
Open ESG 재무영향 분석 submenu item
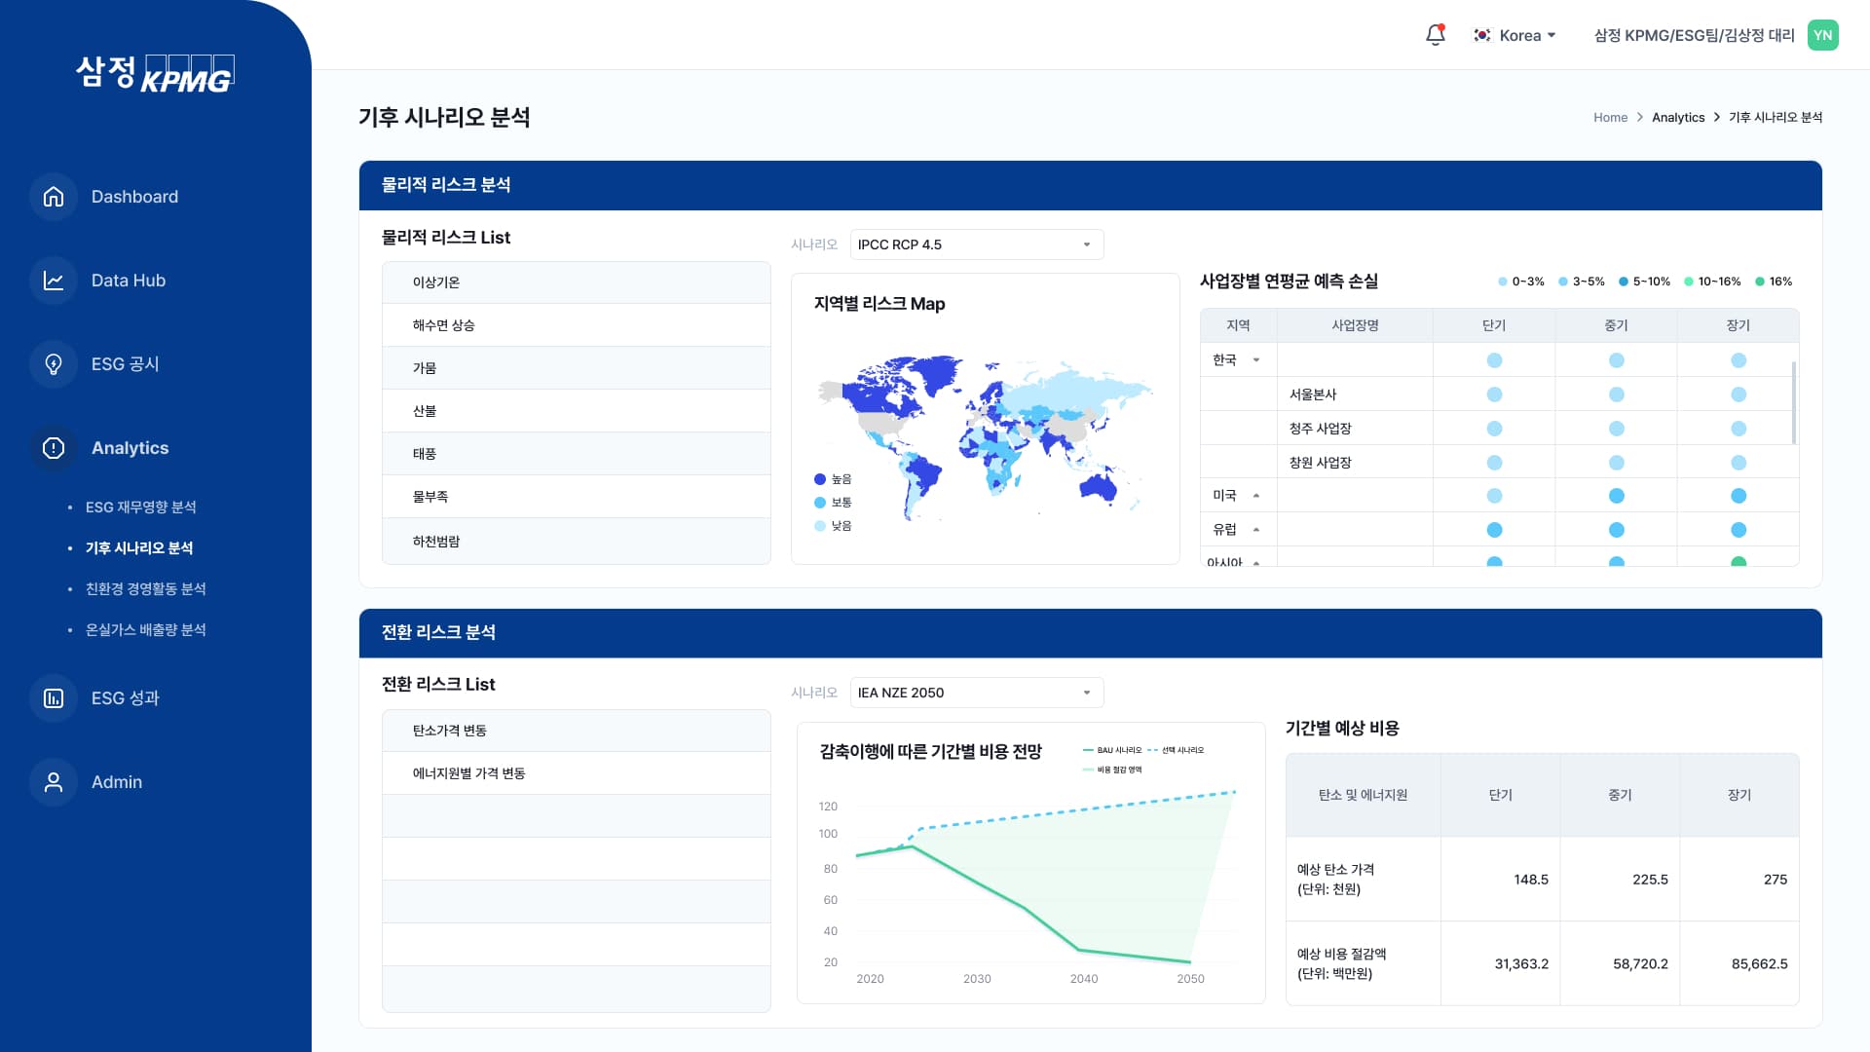pos(140,507)
